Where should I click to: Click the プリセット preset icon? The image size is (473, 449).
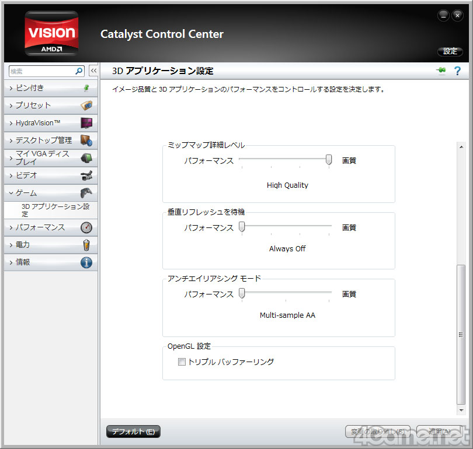86,106
